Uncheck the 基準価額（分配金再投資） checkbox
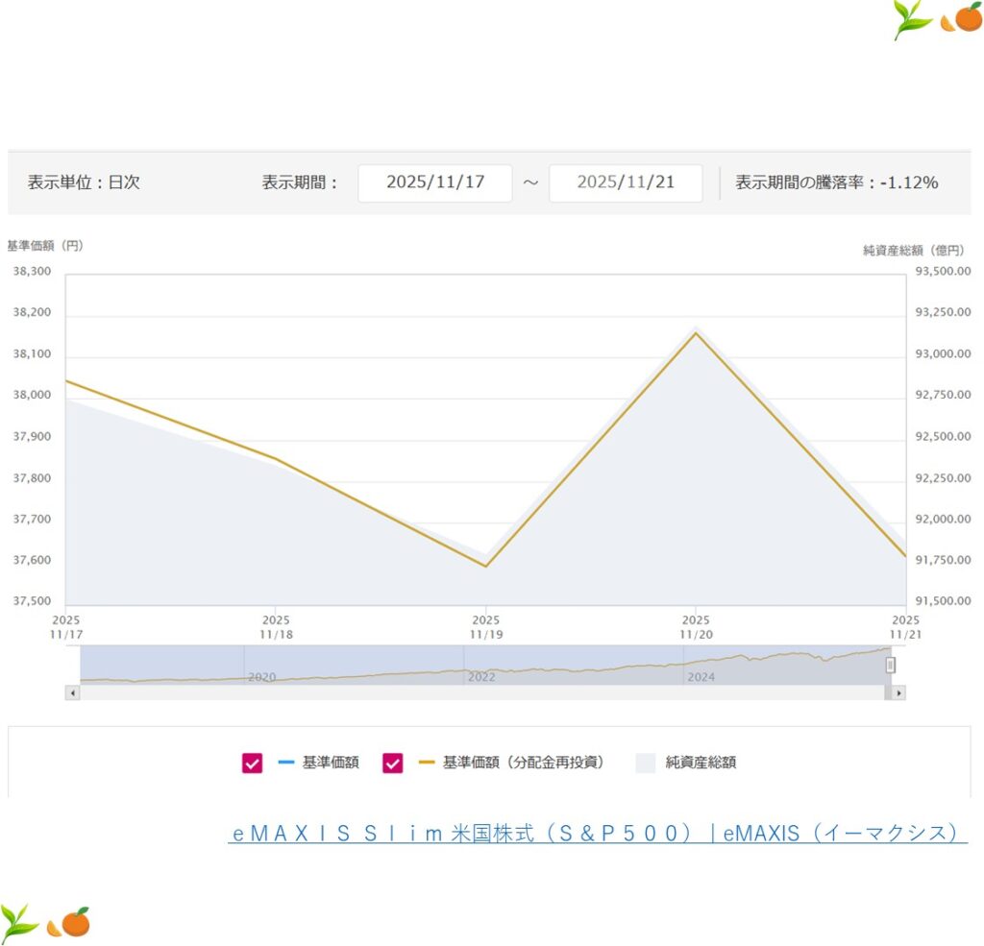 tap(392, 764)
